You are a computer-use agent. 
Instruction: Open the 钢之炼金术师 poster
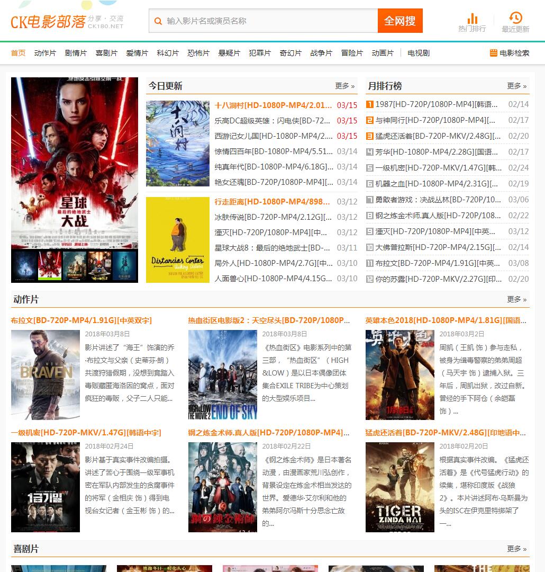tap(222, 487)
